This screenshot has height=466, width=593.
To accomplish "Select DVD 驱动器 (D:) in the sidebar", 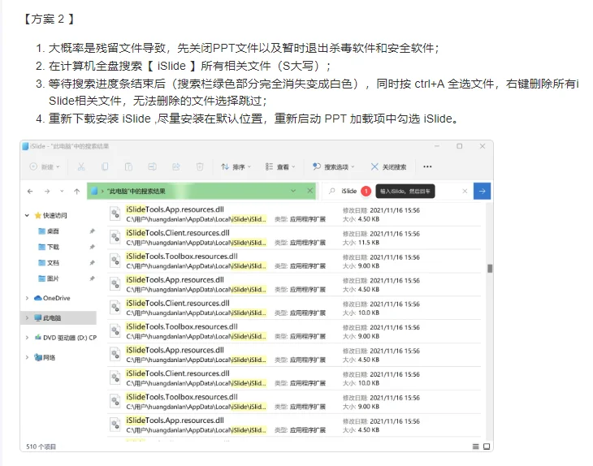I will point(66,338).
